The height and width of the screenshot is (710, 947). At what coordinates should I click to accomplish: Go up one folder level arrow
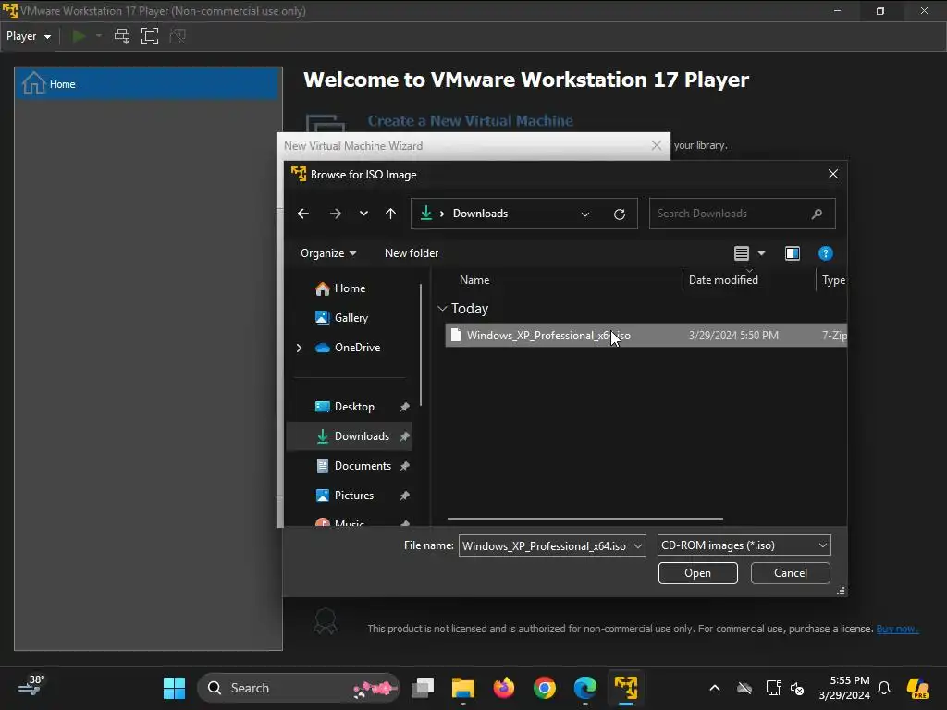coord(391,214)
